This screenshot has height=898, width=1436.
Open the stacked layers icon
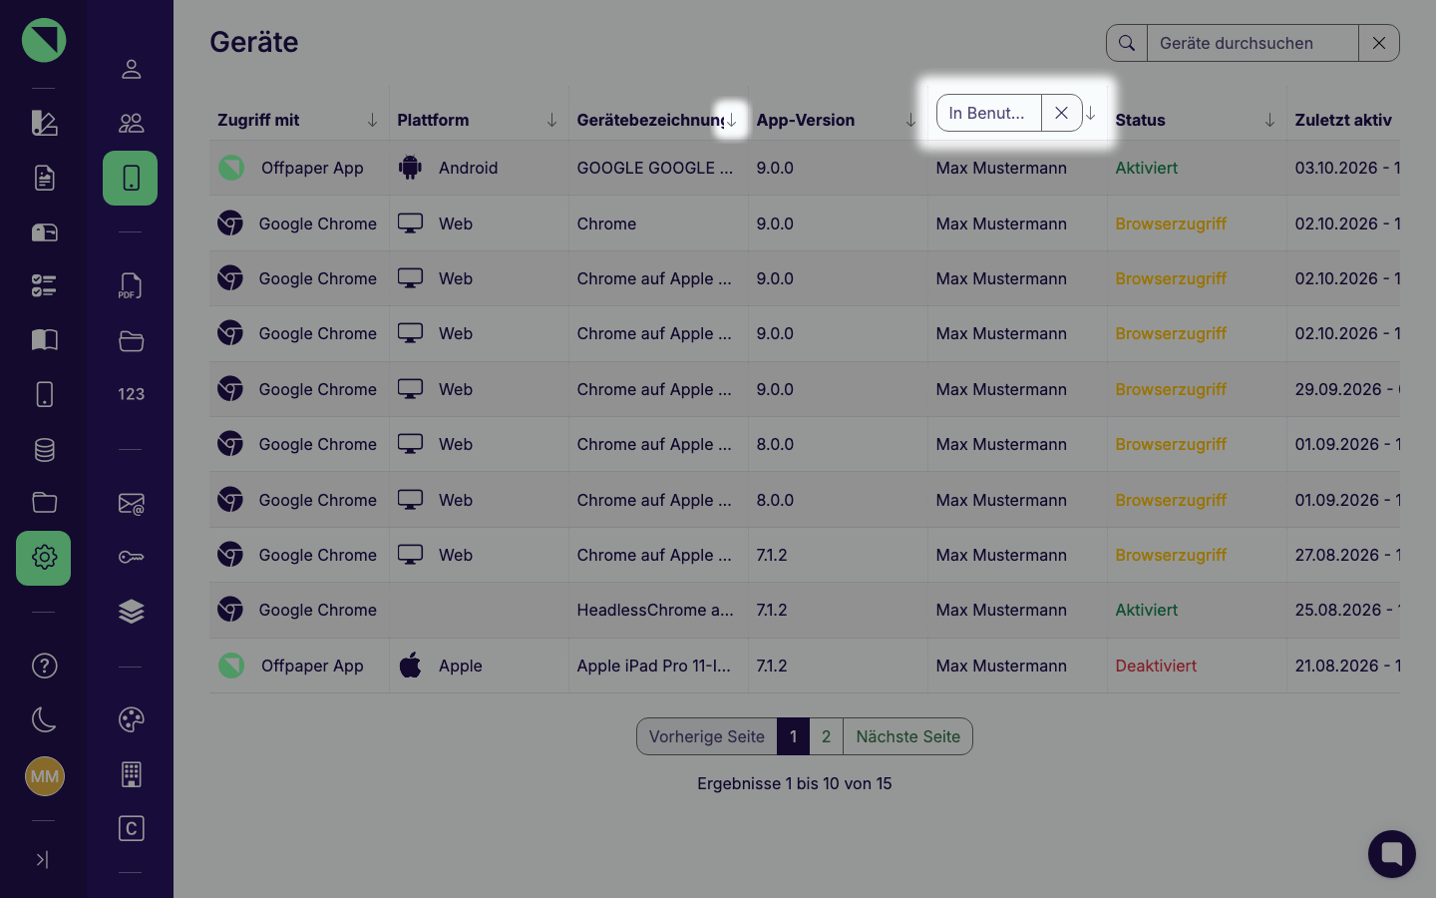pos(131,612)
